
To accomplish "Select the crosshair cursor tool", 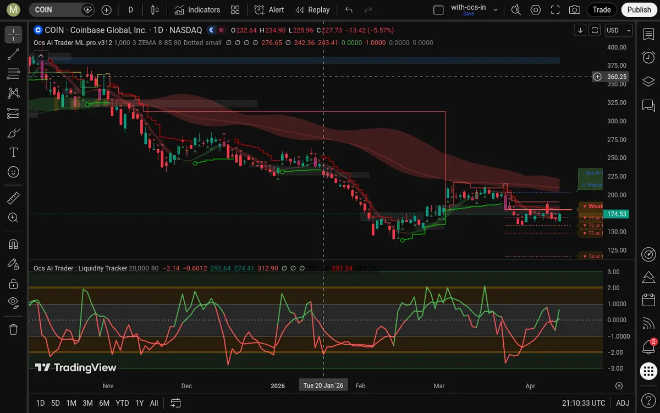I will [14, 34].
